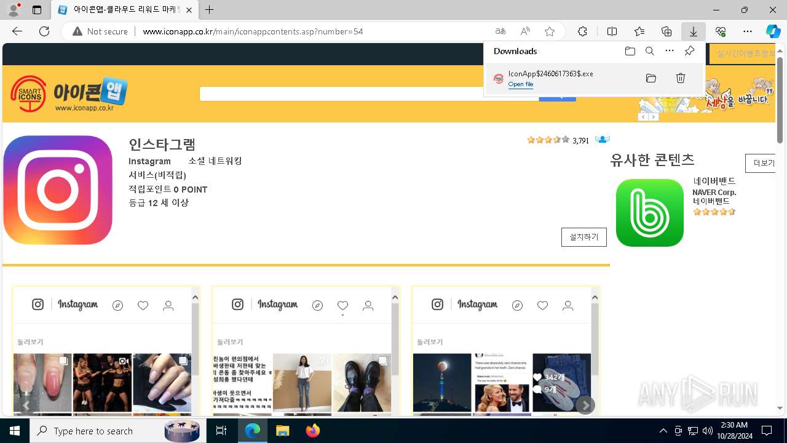Open Task View on taskbar
Screen dimensions: 787x443
tap(221, 431)
